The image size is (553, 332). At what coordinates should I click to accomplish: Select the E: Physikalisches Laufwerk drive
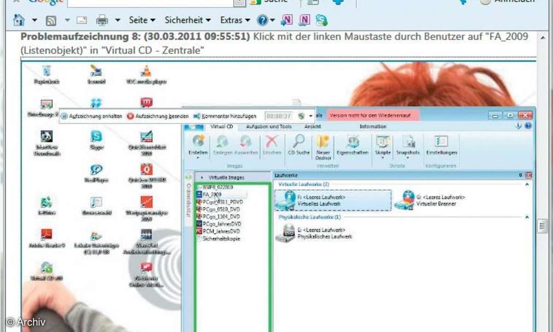pos(314,233)
